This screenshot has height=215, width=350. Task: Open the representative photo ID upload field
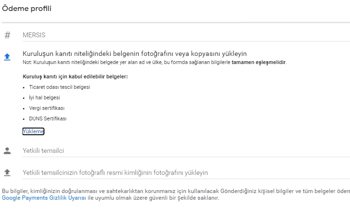click(x=186, y=172)
